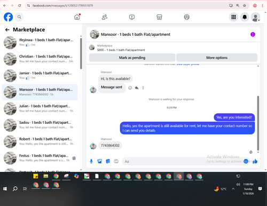The height and width of the screenshot is (206, 267).
Task: Open the notifications bell
Action: coord(245,17)
